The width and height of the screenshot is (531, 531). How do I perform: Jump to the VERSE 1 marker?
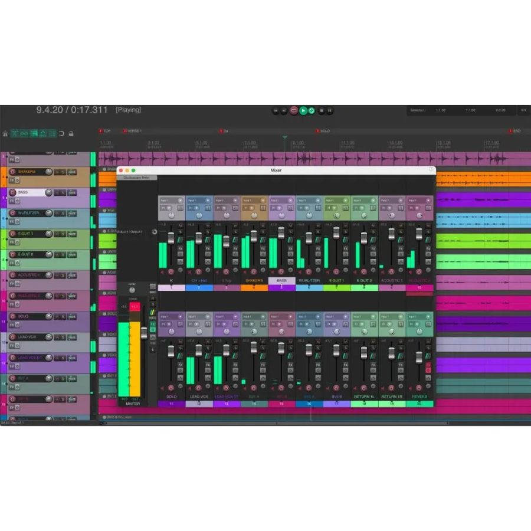pos(132,131)
